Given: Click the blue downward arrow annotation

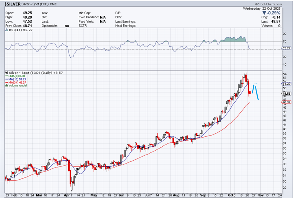Looking at the screenshot, I should (x=257, y=93).
